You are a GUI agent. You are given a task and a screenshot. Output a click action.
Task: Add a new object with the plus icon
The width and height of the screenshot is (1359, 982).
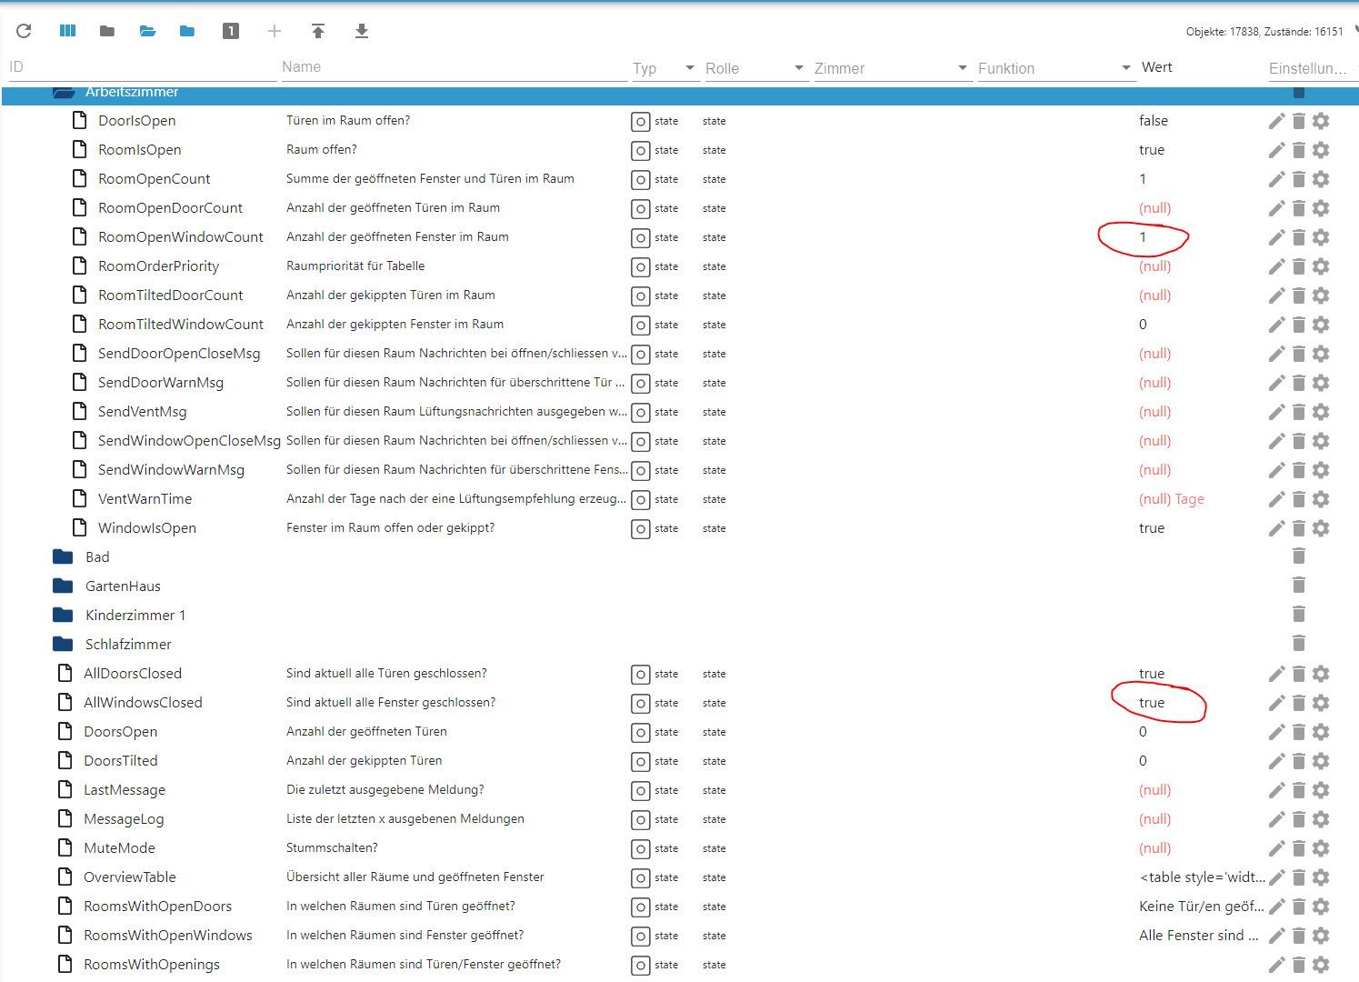pyautogui.click(x=275, y=31)
